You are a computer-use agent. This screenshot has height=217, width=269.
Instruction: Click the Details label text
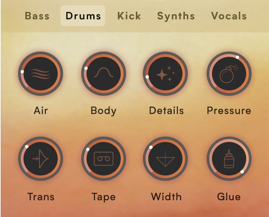tap(166, 111)
